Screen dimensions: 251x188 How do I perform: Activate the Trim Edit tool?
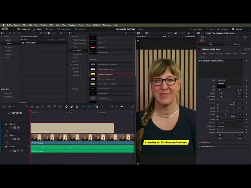coord(32,107)
